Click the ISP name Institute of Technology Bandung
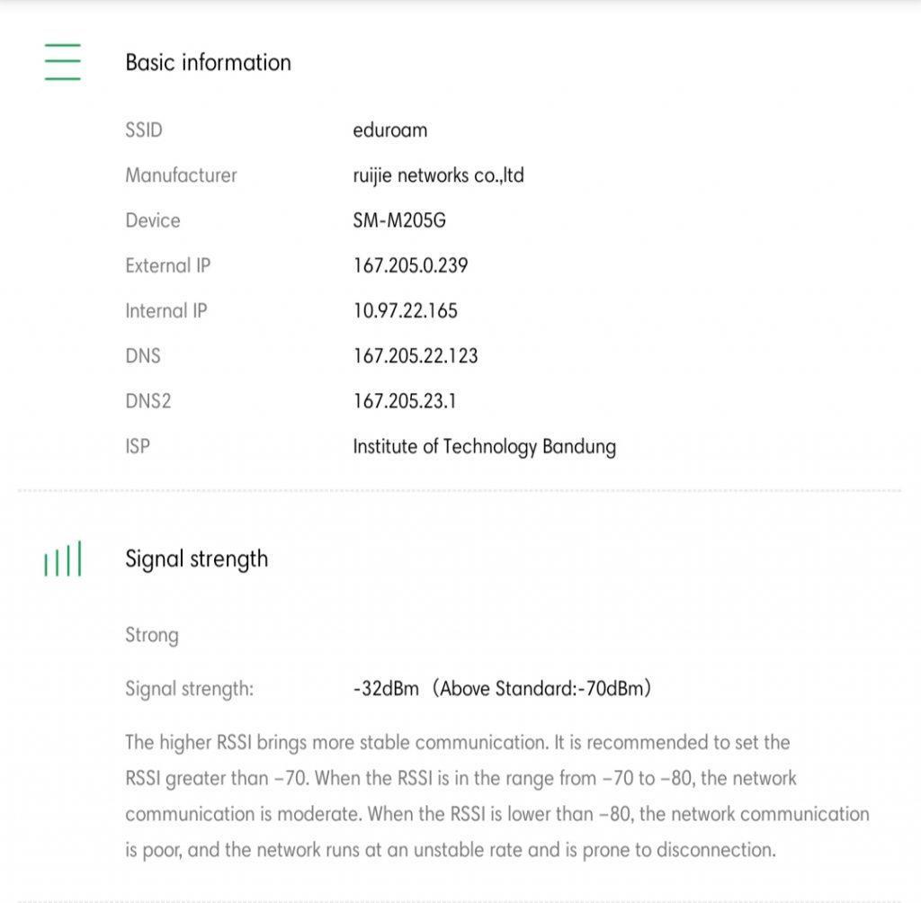The height and width of the screenshot is (903, 921). click(x=484, y=447)
